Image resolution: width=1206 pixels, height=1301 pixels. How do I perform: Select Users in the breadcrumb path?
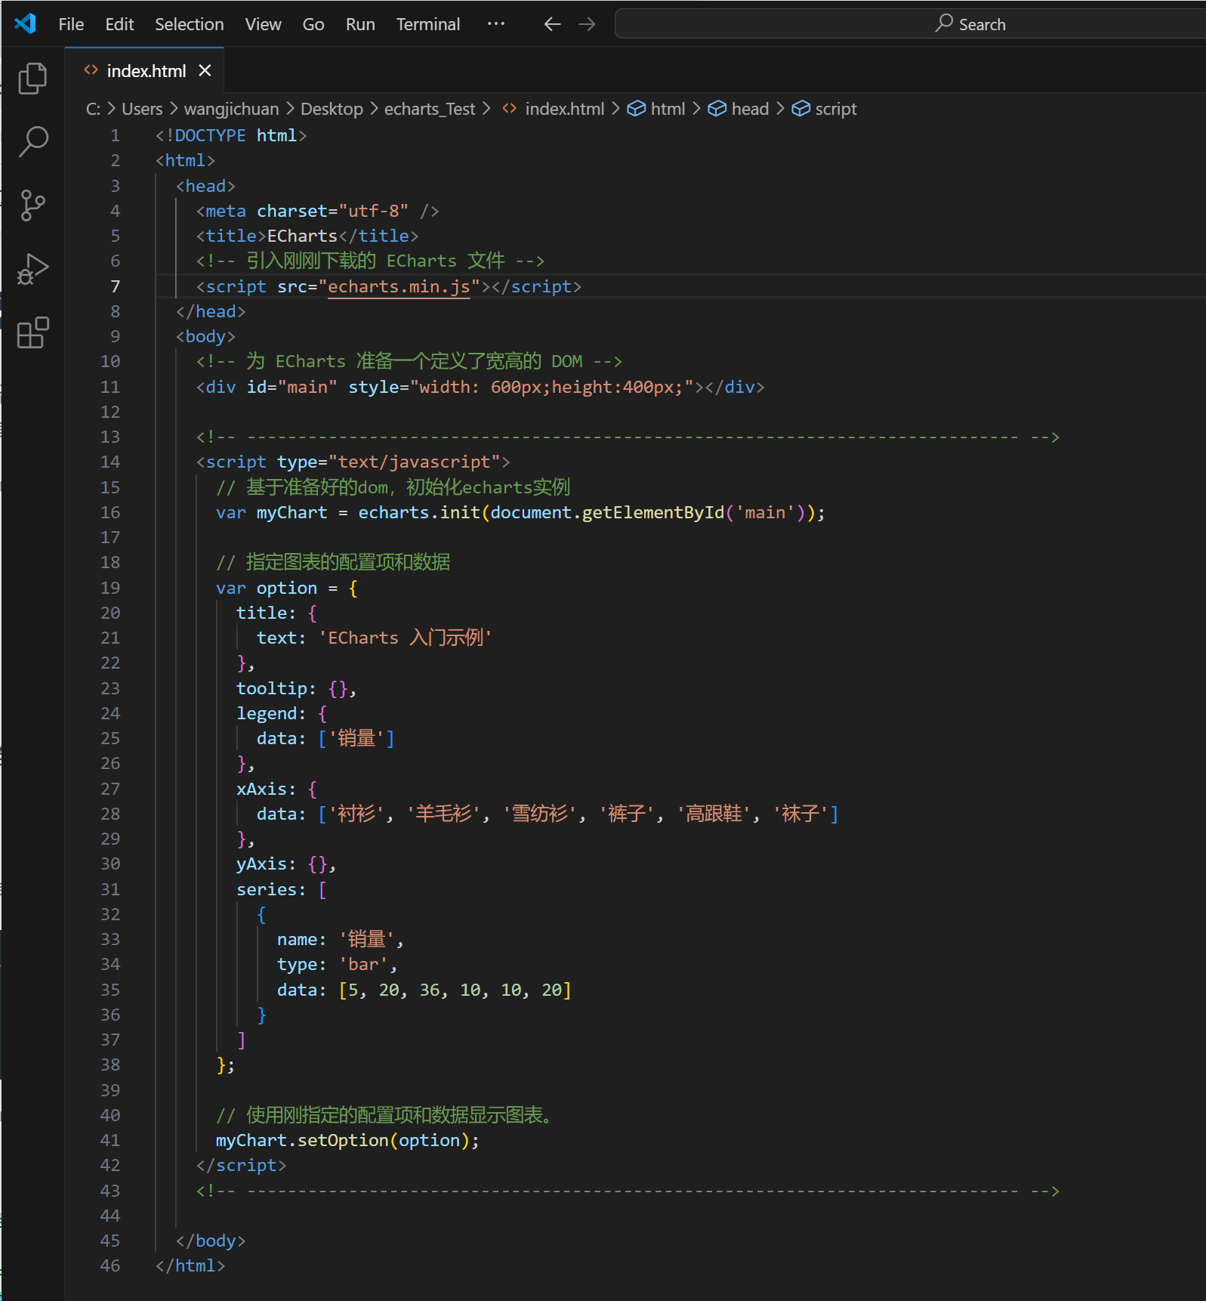pyautogui.click(x=142, y=109)
